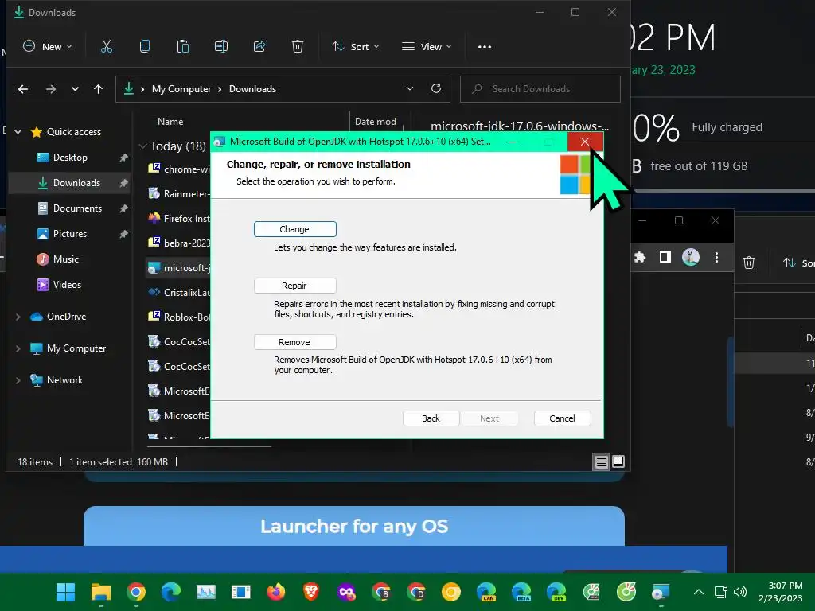The height and width of the screenshot is (611, 815).
Task: Click the Launcher for any OS banner
Action: tap(354, 526)
